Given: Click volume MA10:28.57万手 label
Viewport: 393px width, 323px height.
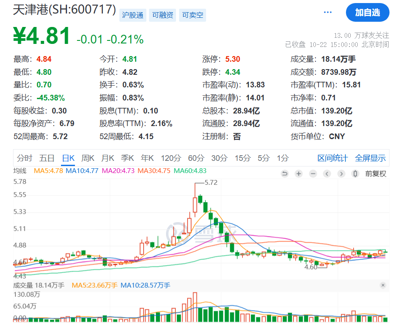Looking at the screenshot, I should [x=146, y=285].
